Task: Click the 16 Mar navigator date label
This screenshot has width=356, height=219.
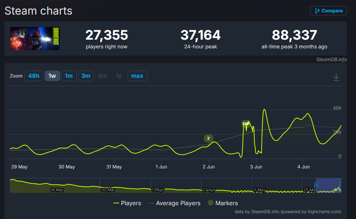Action: coord(57,190)
